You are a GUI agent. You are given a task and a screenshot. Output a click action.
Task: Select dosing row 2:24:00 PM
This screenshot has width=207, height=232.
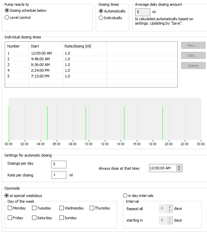click(x=91, y=70)
